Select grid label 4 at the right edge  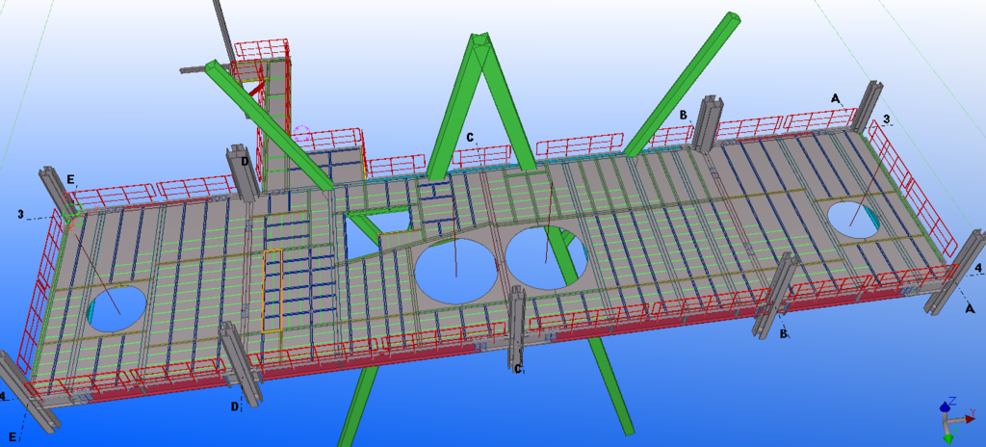click(x=978, y=267)
